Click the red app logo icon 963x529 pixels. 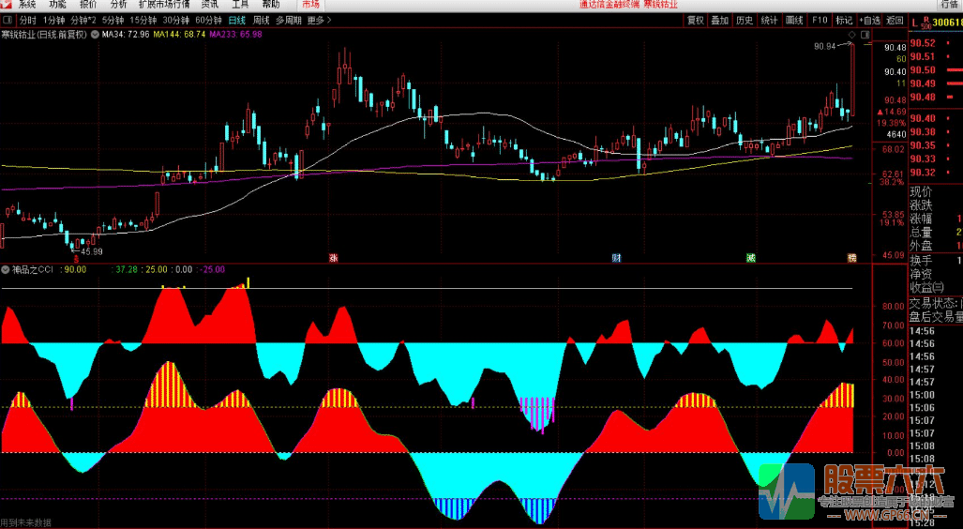click(x=7, y=5)
